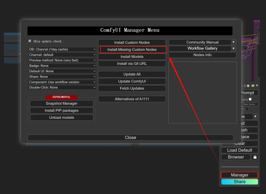Open Workflow Gallery
The image size is (266, 194).
200,48
